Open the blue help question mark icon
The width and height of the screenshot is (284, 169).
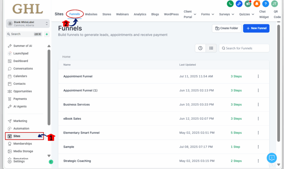pyautogui.click(x=265, y=4)
